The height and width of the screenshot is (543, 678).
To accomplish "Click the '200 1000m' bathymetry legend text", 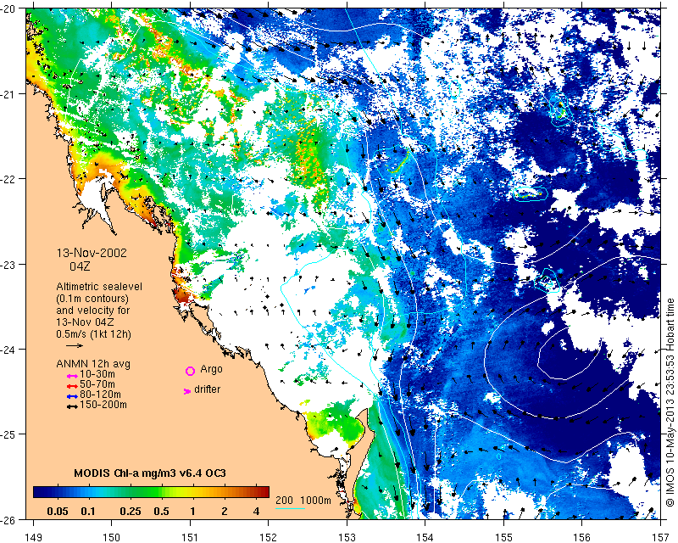I will [303, 500].
